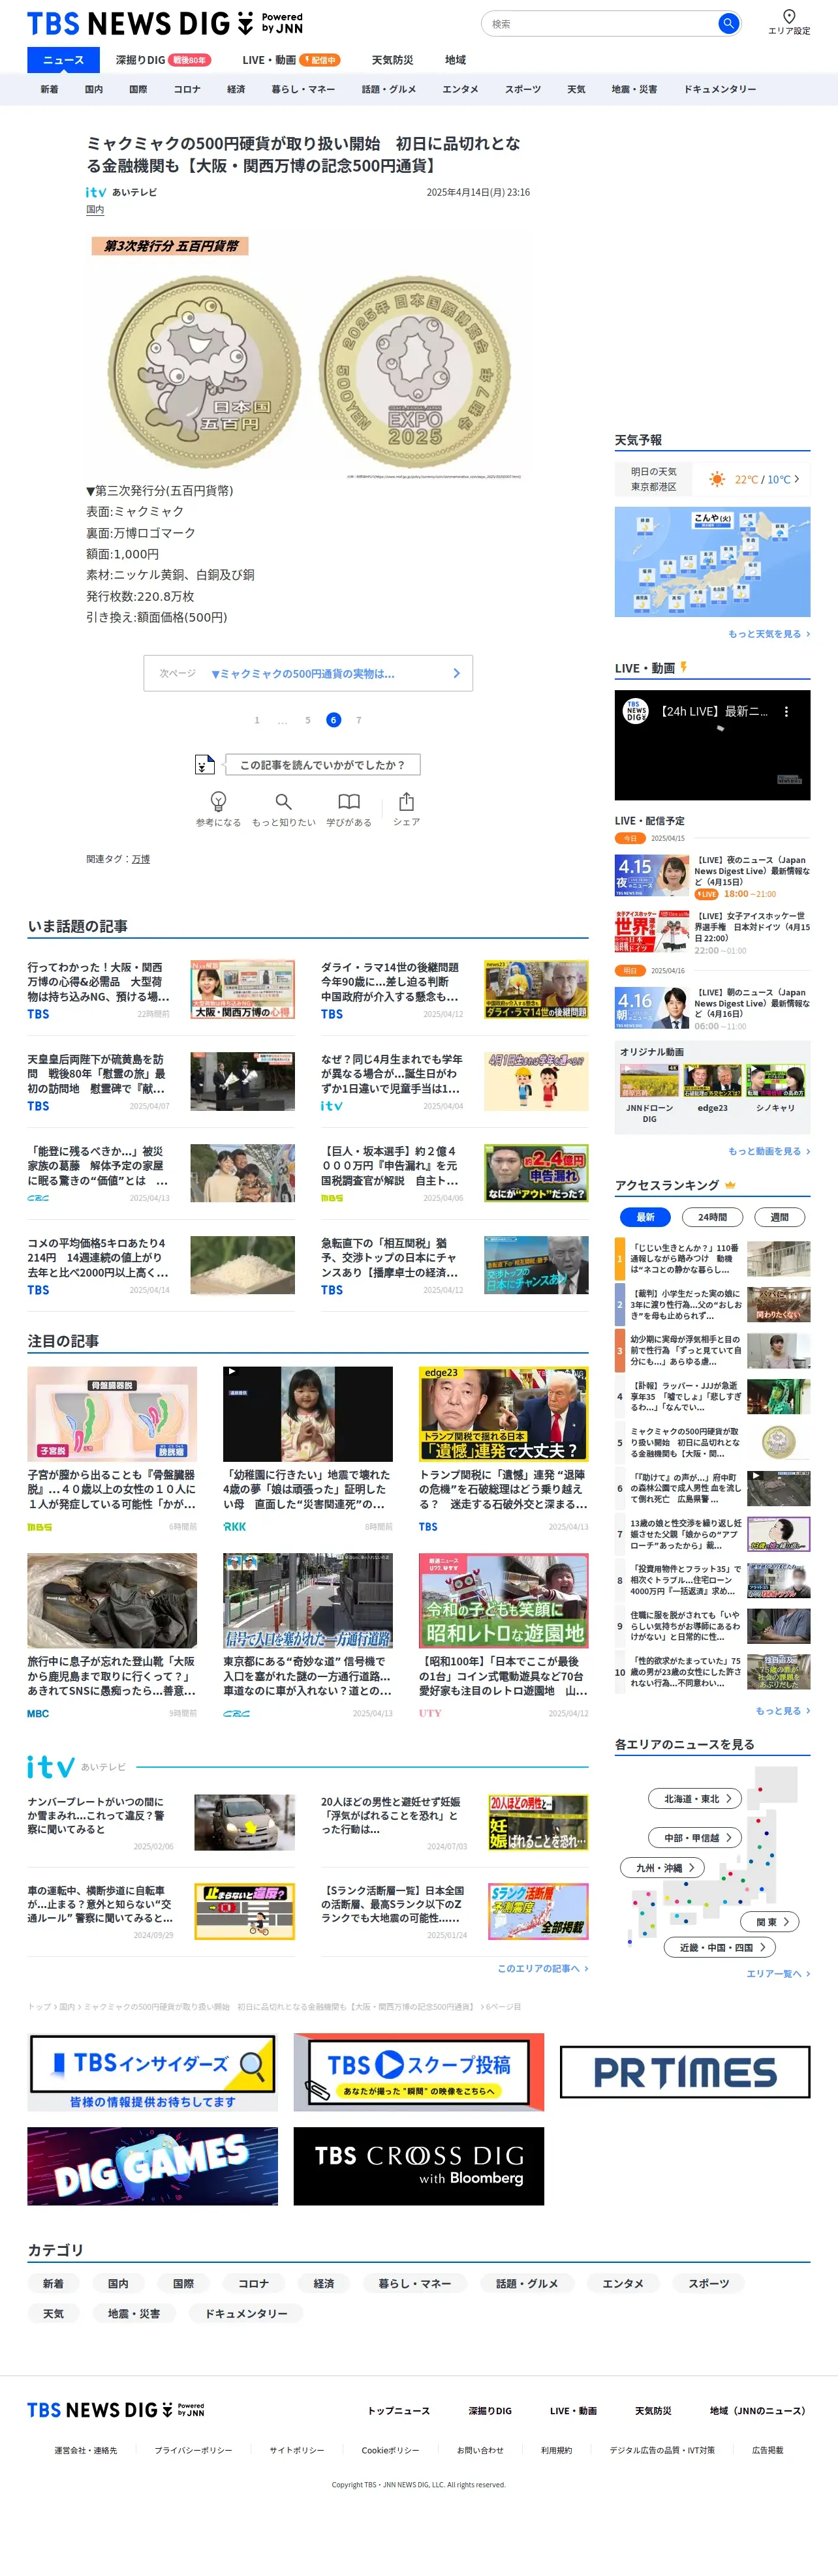The height and width of the screenshot is (2576, 838).
Task: Open the コロナ subcategory in the nav bar
Action: coord(187,89)
